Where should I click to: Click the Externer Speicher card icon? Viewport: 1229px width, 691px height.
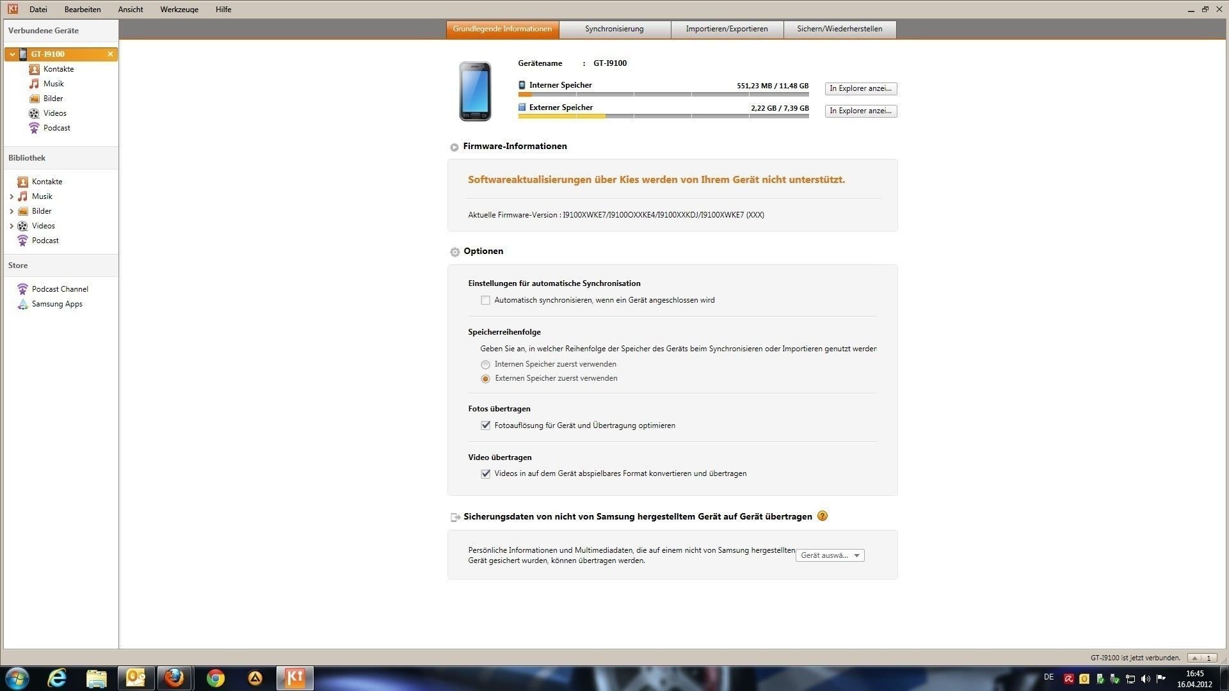(522, 107)
